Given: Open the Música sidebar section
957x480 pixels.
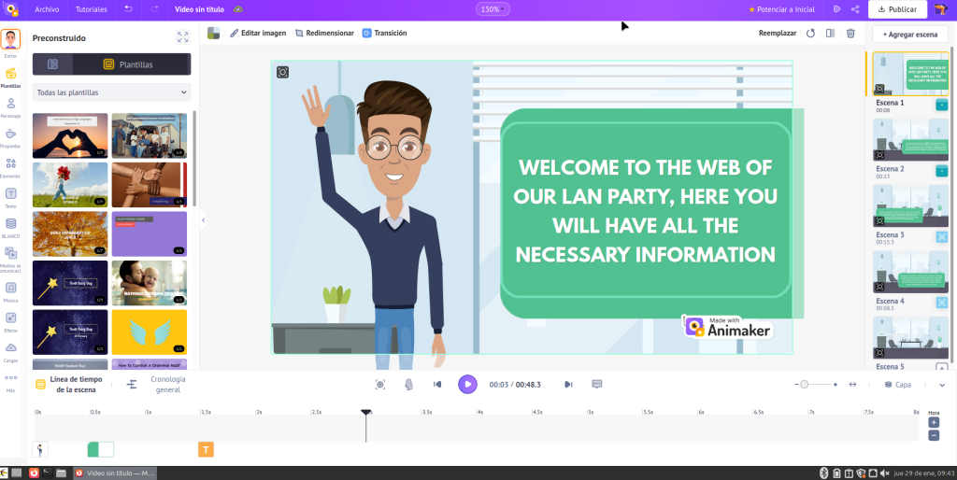Looking at the screenshot, I should 10,291.
